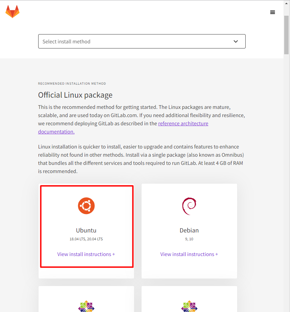Click the Debian swirl logo
This screenshot has height=312, width=290.
[x=189, y=206]
